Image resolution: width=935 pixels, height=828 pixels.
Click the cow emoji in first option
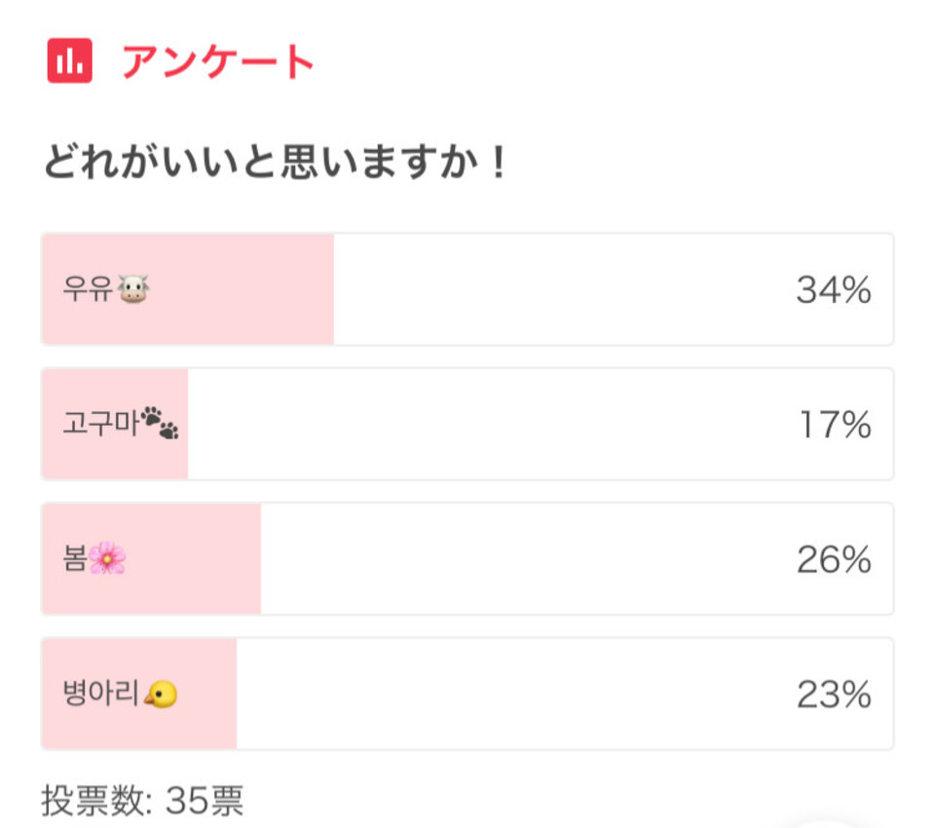tap(133, 289)
